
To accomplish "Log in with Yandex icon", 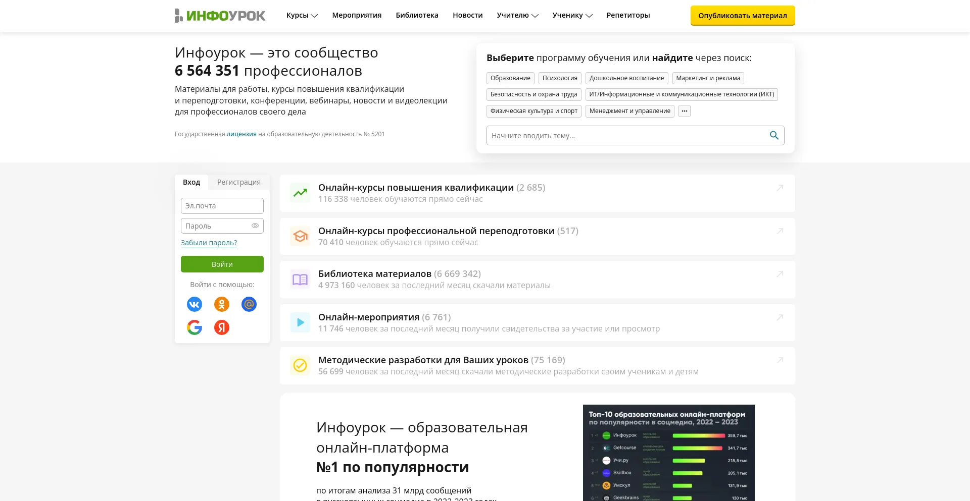I will 222,327.
